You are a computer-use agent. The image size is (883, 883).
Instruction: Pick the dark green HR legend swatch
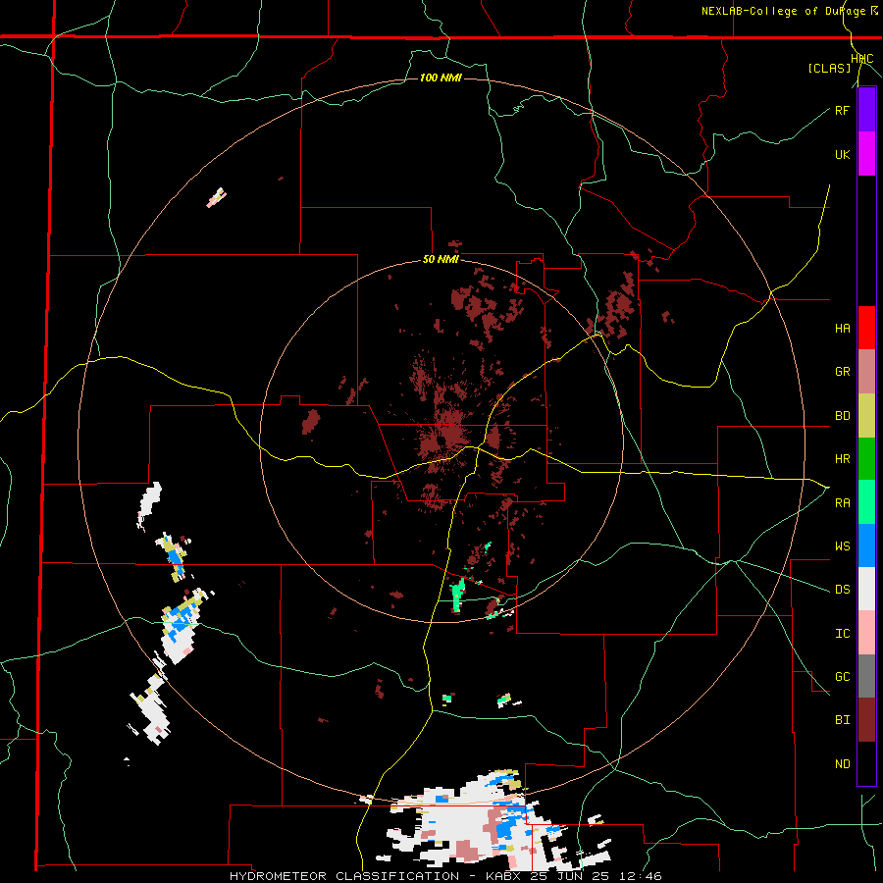[x=866, y=459]
